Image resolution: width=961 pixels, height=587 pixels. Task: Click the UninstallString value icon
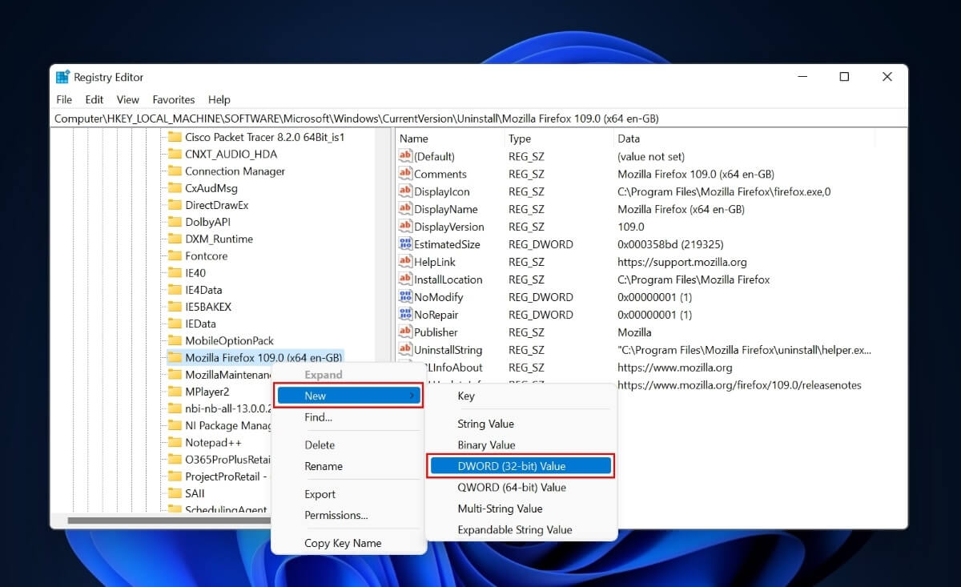[406, 350]
